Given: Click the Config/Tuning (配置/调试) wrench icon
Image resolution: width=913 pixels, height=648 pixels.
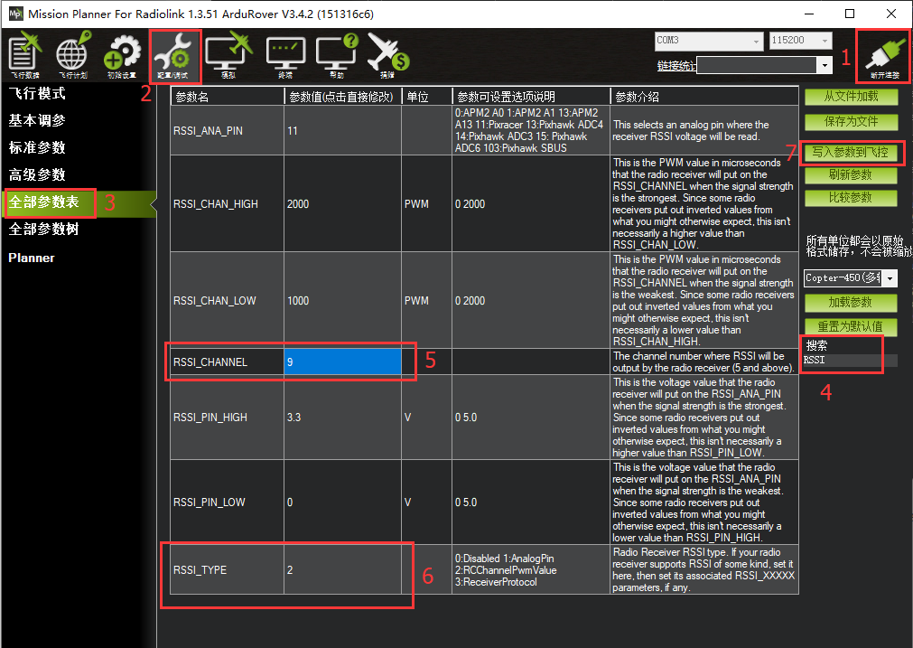Looking at the screenshot, I should (174, 56).
